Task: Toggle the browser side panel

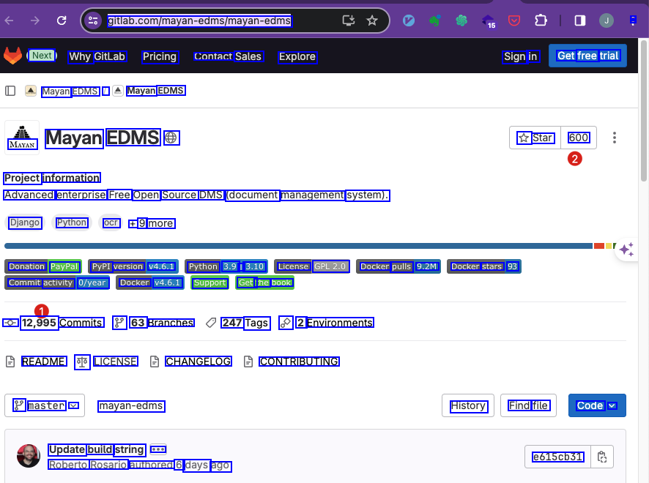Action: pyautogui.click(x=579, y=20)
